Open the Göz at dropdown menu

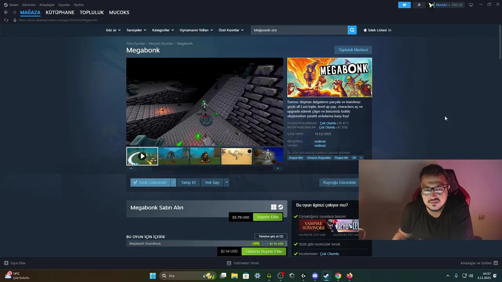click(113, 30)
